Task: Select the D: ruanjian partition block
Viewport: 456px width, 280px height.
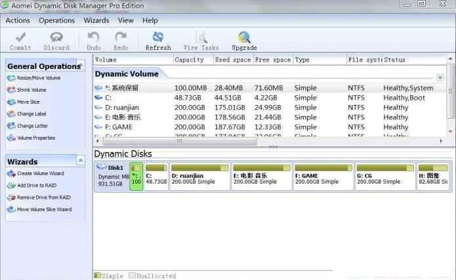Action: 200,176
